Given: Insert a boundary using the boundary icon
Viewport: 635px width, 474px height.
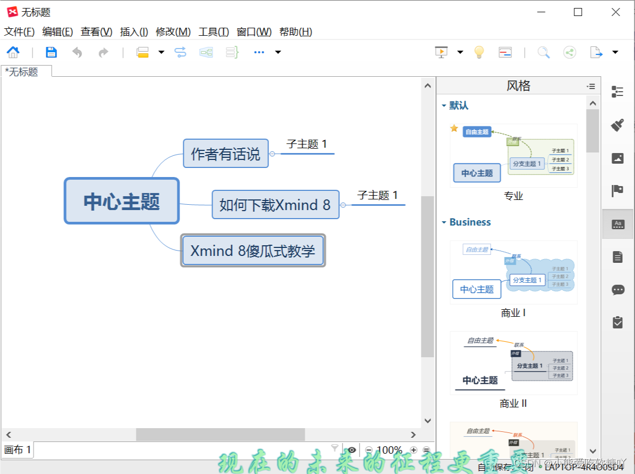Looking at the screenshot, I should 206,52.
